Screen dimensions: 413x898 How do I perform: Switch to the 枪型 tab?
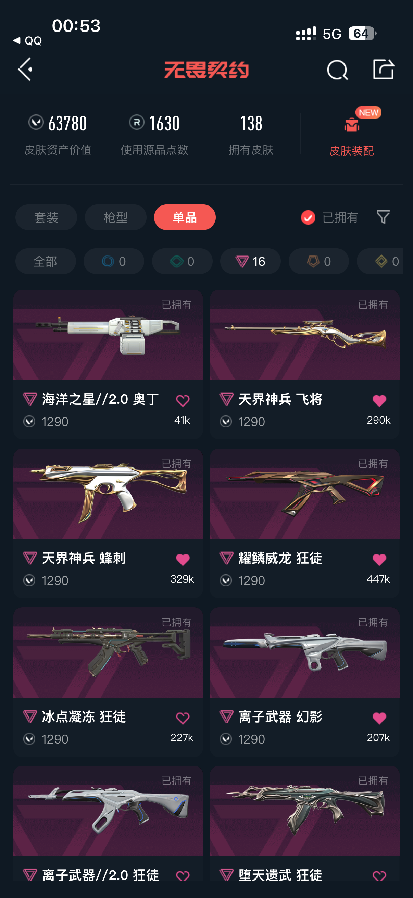click(x=115, y=217)
